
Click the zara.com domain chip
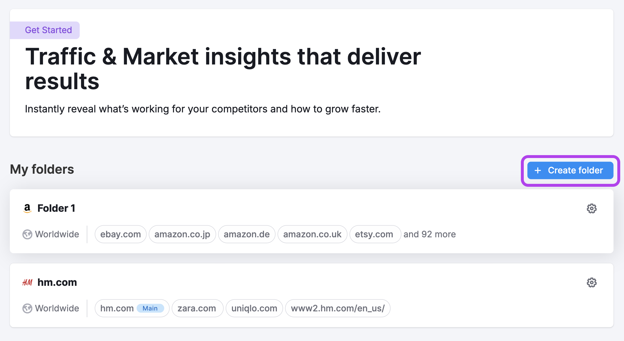[197, 308]
